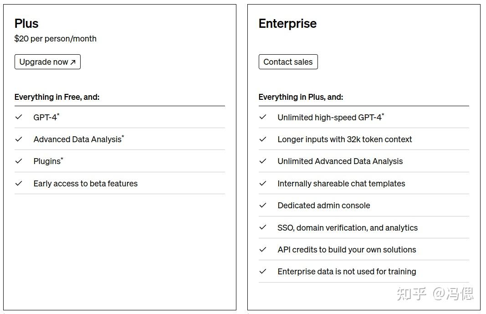Click the checkmark beside Dedicated admin console
This screenshot has width=486, height=314.
(263, 205)
